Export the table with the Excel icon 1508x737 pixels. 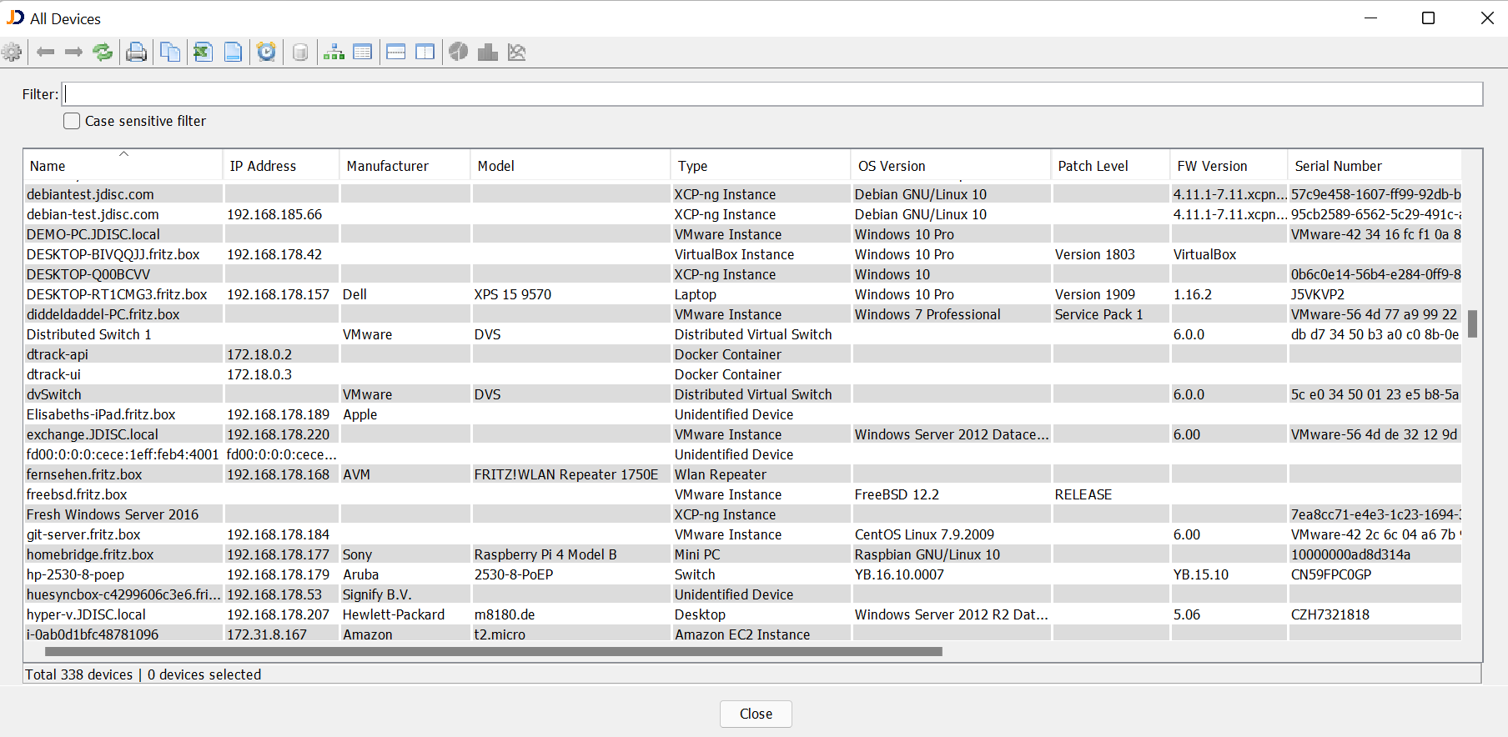203,53
